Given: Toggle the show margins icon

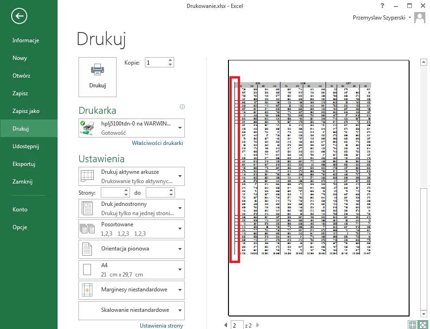Looking at the screenshot, I should tap(412, 325).
